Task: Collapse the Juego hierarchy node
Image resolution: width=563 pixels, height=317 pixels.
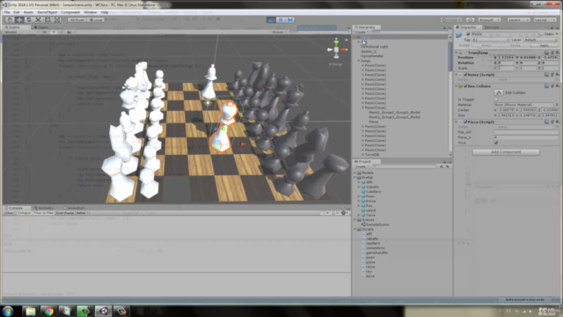Action: (359, 61)
